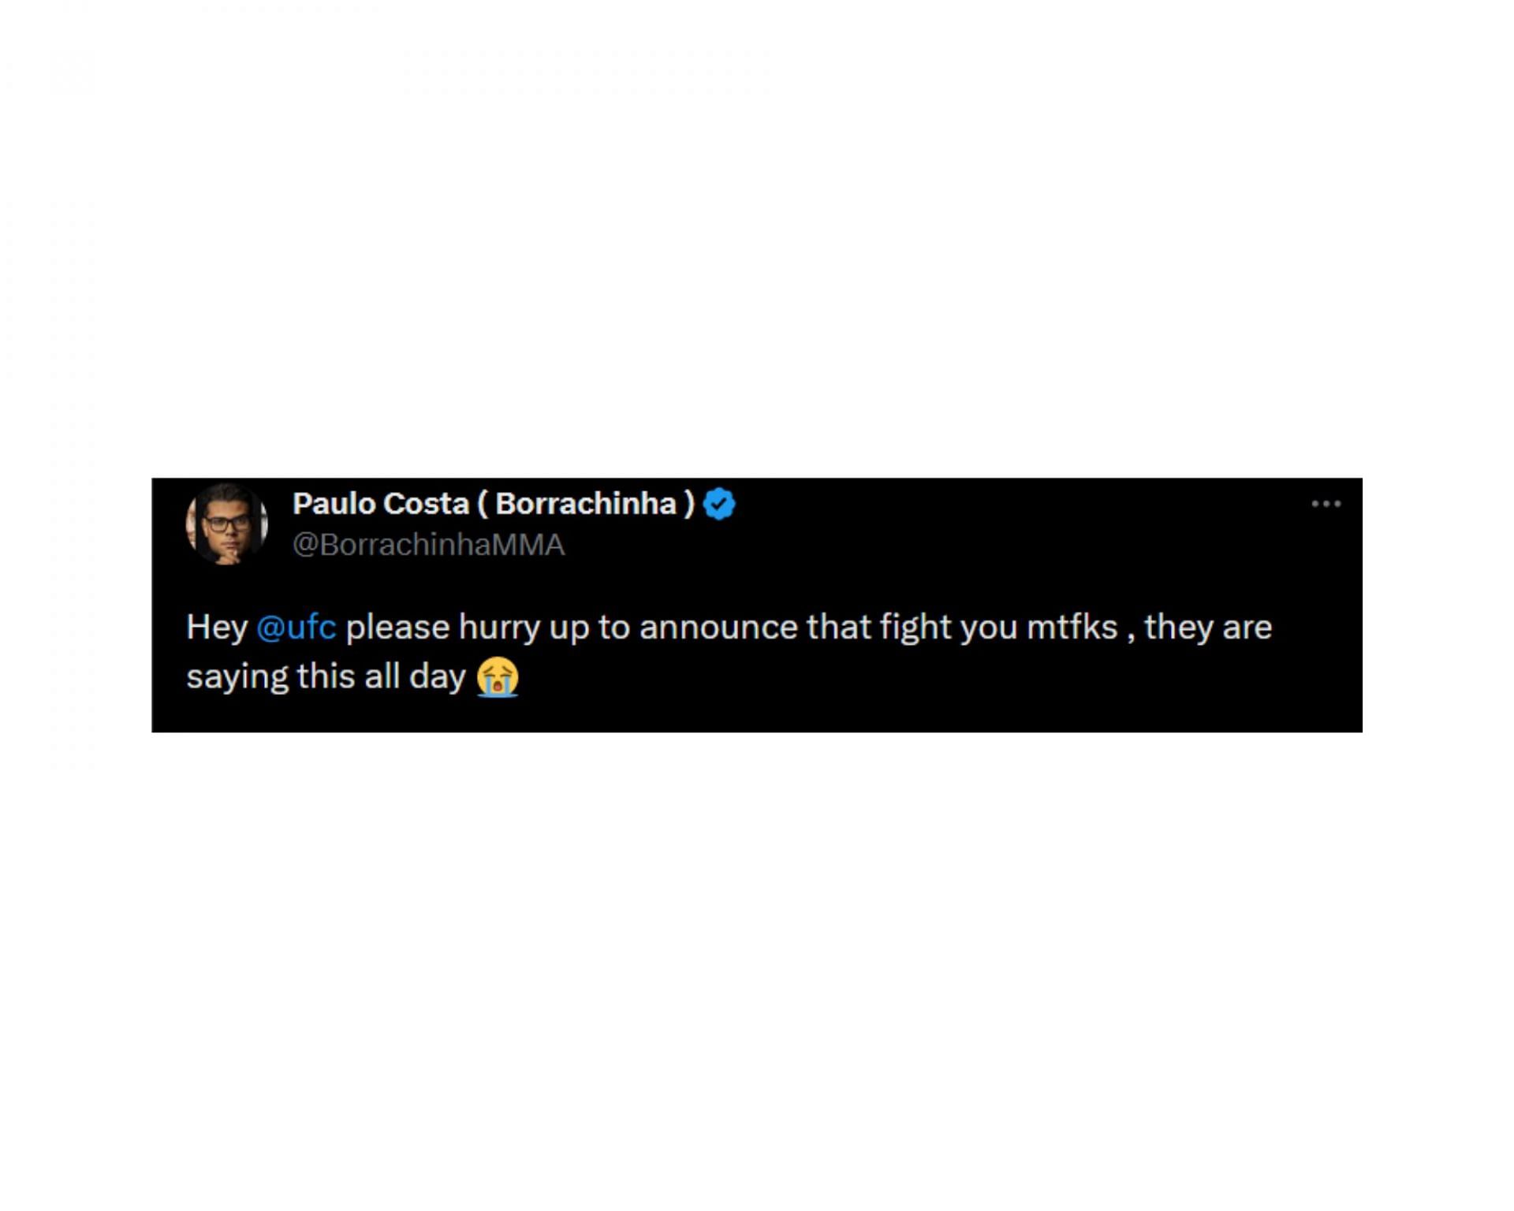1514x1211 pixels.
Task: Click the word "day" before the emoji
Action: [438, 676]
